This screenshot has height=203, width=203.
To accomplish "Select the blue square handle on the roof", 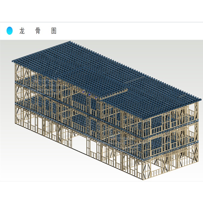I will click(x=90, y=95).
